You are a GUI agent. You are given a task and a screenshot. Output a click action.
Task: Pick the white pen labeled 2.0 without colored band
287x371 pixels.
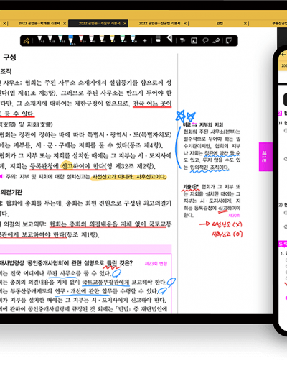coord(50,40)
